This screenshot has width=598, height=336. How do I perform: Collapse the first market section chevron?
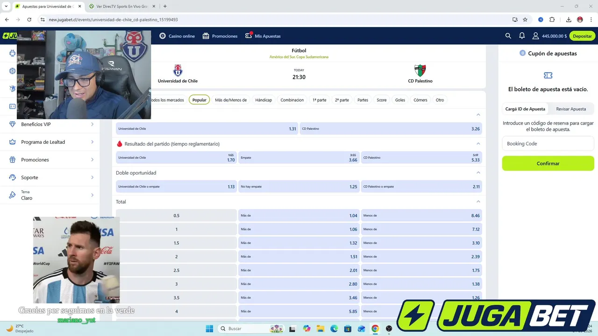(x=478, y=115)
